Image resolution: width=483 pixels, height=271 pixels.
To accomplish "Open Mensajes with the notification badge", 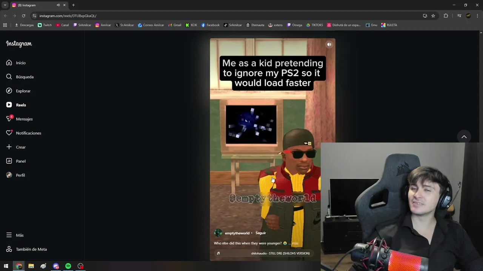I will click(19, 119).
